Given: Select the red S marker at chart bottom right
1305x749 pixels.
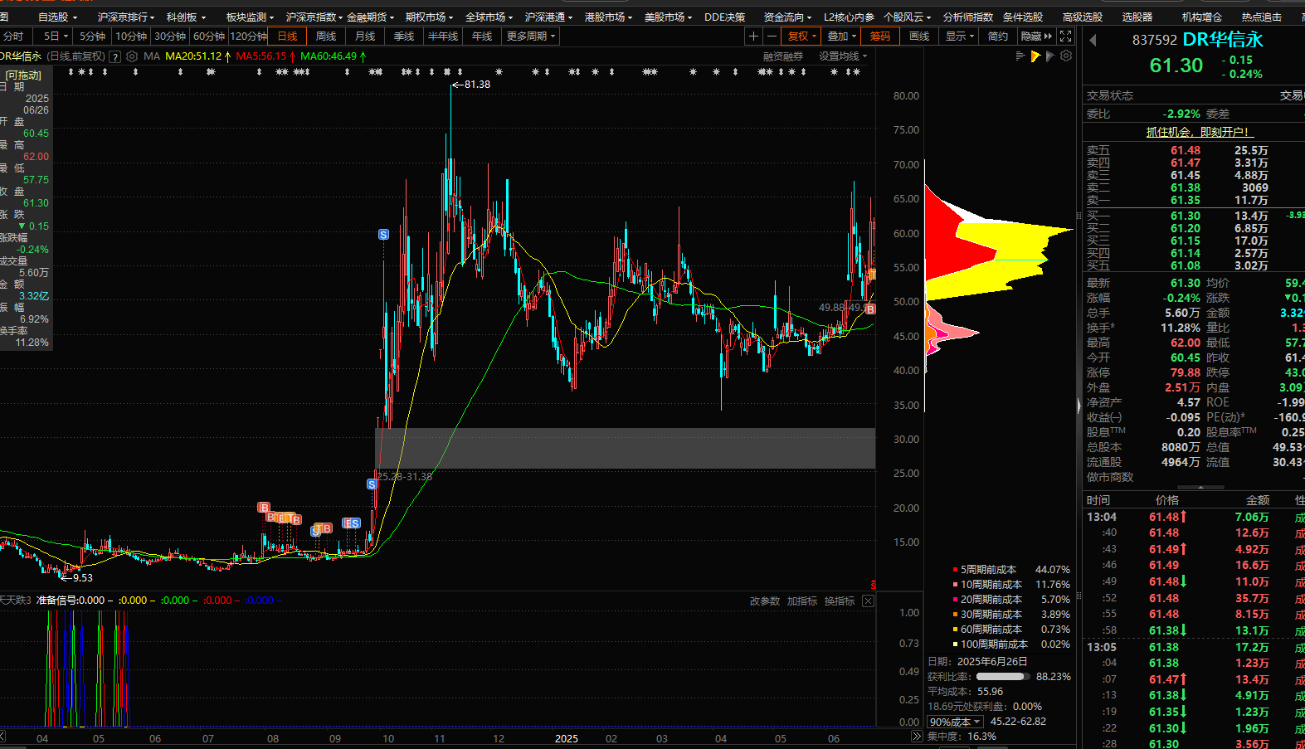Looking at the screenshot, I should pyautogui.click(x=873, y=584).
